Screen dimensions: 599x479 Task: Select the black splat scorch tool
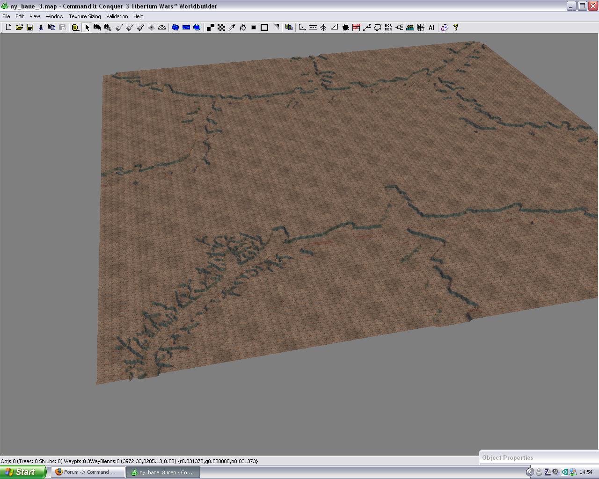[x=345, y=28]
